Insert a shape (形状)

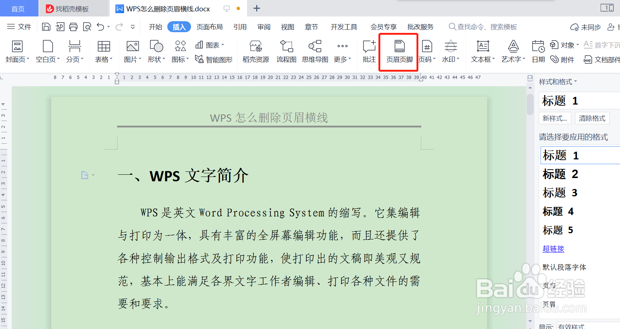(x=156, y=52)
